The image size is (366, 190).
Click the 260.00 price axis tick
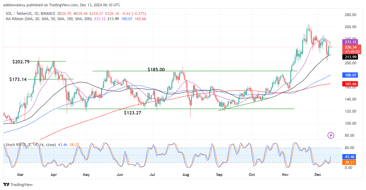[x=350, y=27]
